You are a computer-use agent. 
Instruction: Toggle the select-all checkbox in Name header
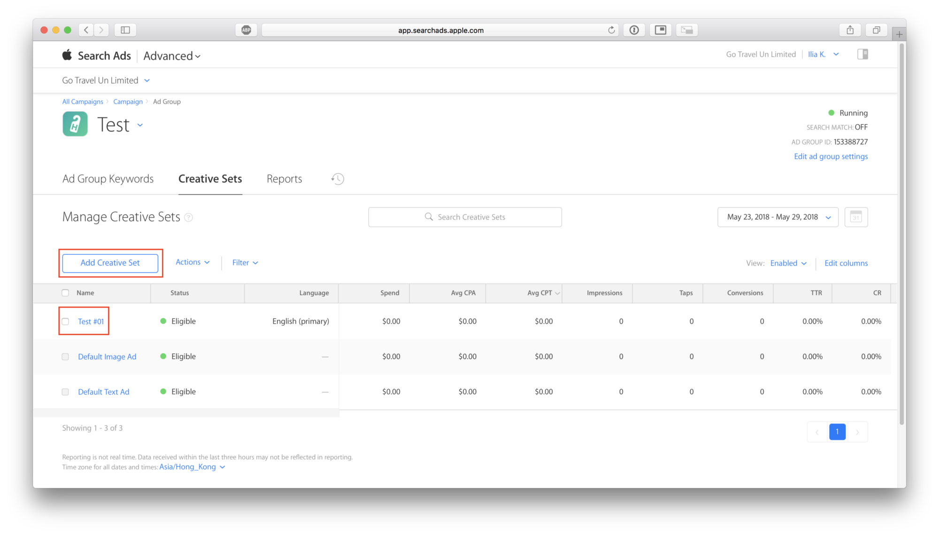65,293
